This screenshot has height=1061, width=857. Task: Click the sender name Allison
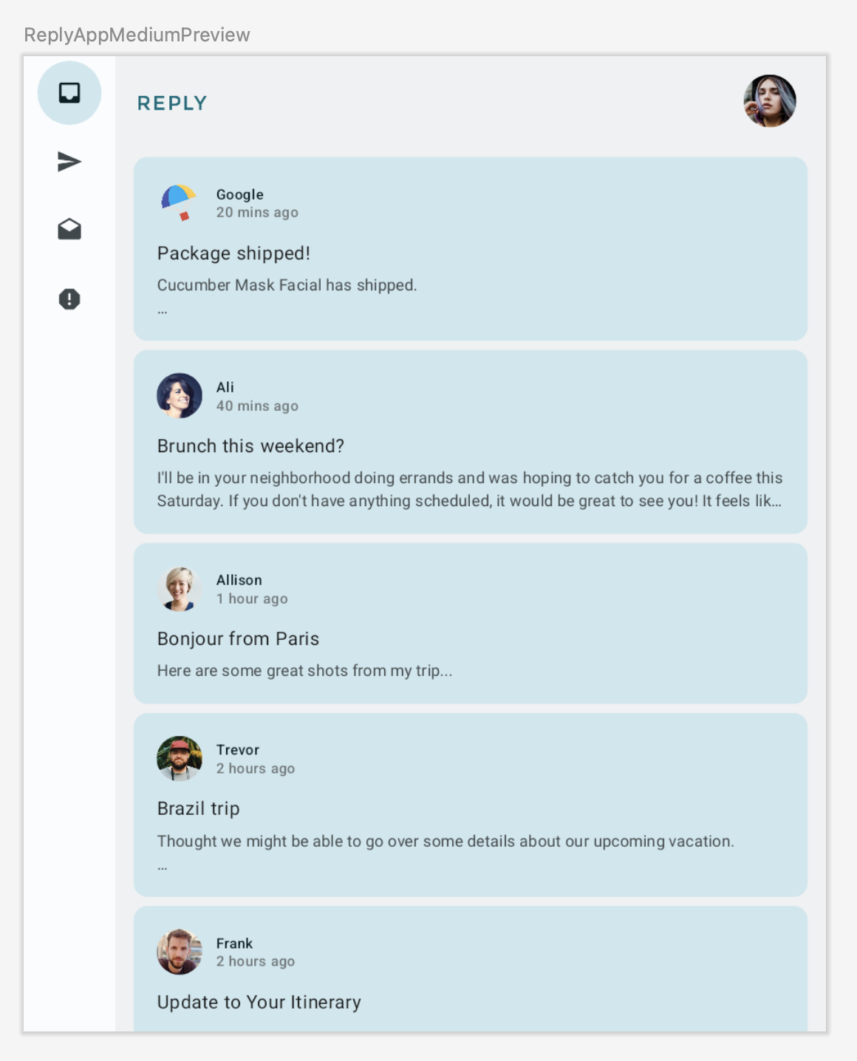(239, 580)
